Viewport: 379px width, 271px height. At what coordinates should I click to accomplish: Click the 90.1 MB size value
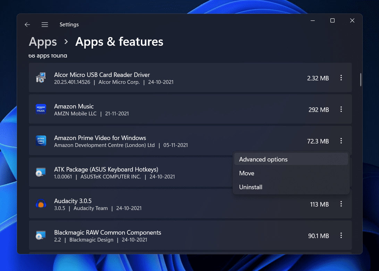tap(318, 236)
